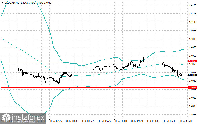
Task: Select the 30 Jul 02:25 time label
Action: pyautogui.click(x=56, y=121)
